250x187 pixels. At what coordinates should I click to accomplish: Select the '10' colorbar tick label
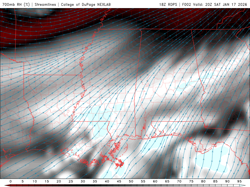click(35, 181)
